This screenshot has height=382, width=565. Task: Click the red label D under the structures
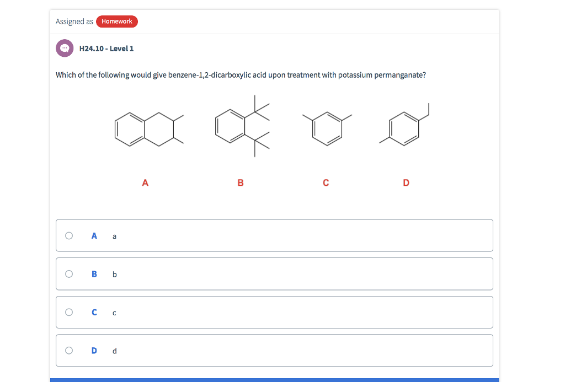406,182
